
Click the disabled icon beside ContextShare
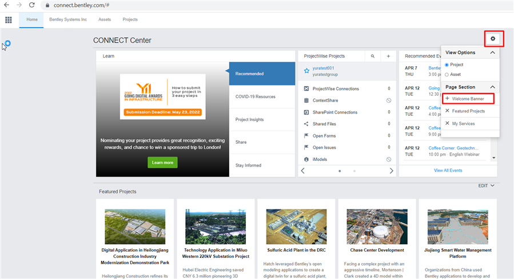[x=389, y=100]
